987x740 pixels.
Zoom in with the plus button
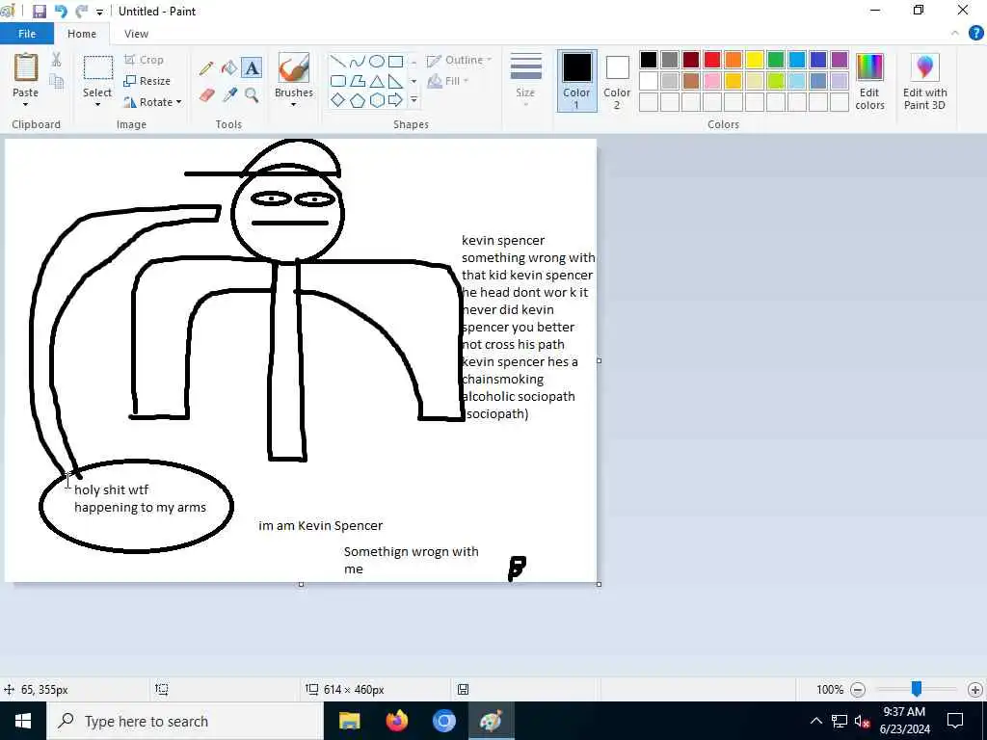coord(975,690)
